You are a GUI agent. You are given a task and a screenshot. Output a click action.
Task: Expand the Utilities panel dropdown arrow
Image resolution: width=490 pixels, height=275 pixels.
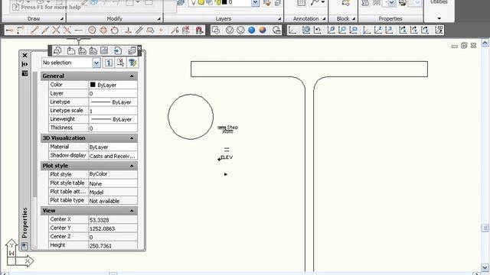439,18
